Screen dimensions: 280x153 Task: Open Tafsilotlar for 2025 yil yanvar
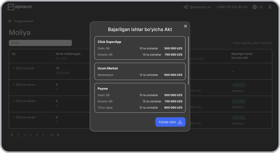pyautogui.click(x=238, y=91)
